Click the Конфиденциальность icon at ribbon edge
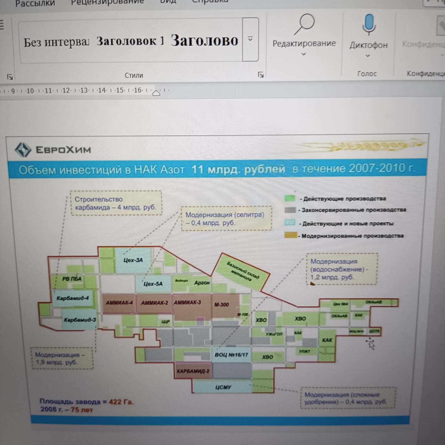Viewport: 445px width, 445px height. [441, 26]
